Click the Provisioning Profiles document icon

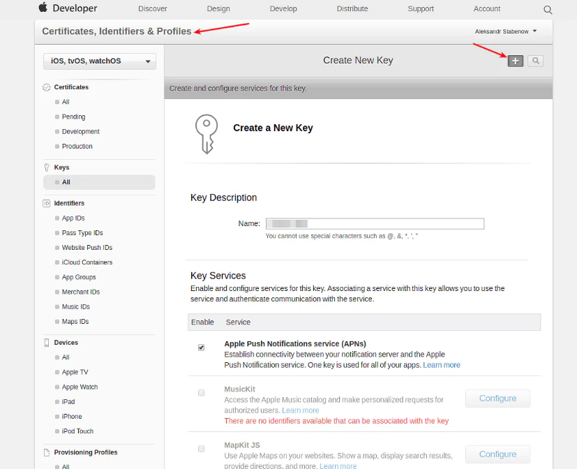pyautogui.click(x=46, y=452)
